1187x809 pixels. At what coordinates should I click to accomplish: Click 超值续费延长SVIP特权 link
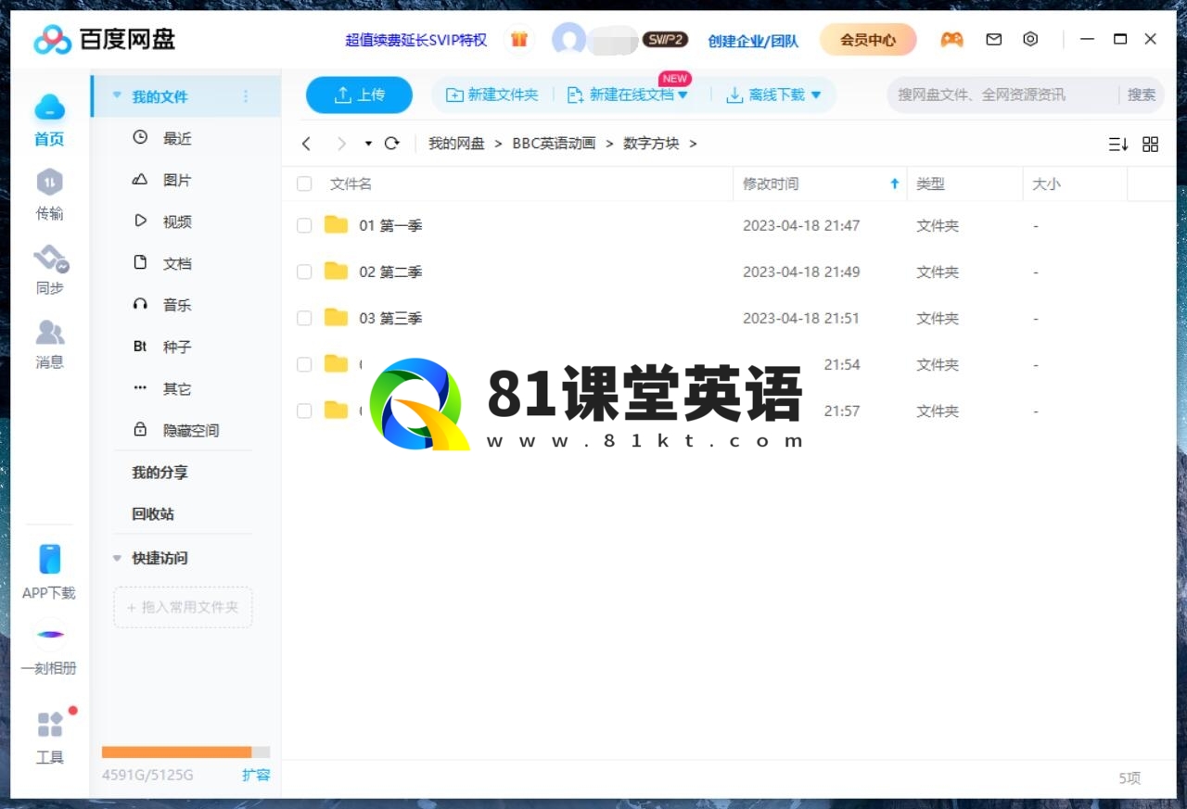click(415, 40)
